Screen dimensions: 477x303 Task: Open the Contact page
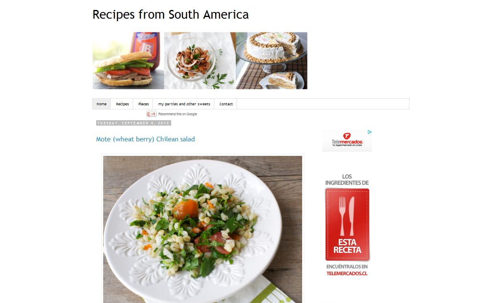coord(226,104)
